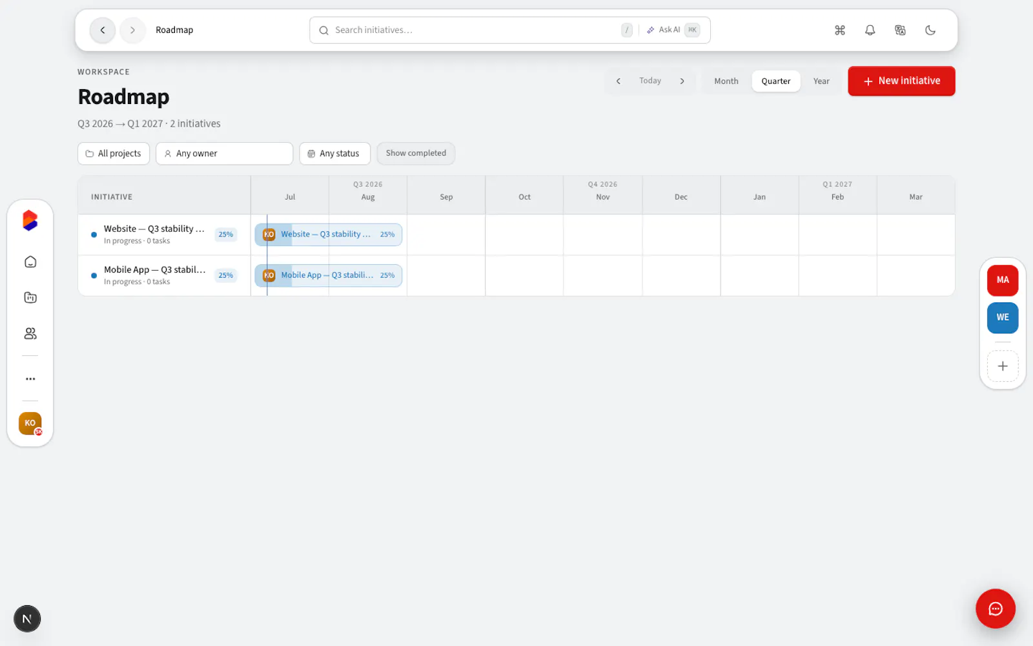This screenshot has width=1033, height=646.
Task: Jump to previous timeline period
Action: click(x=619, y=81)
